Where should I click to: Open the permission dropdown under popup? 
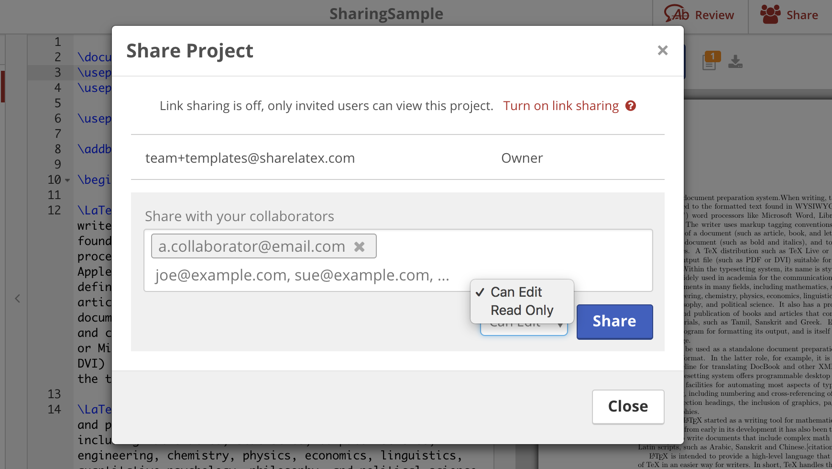click(x=524, y=329)
